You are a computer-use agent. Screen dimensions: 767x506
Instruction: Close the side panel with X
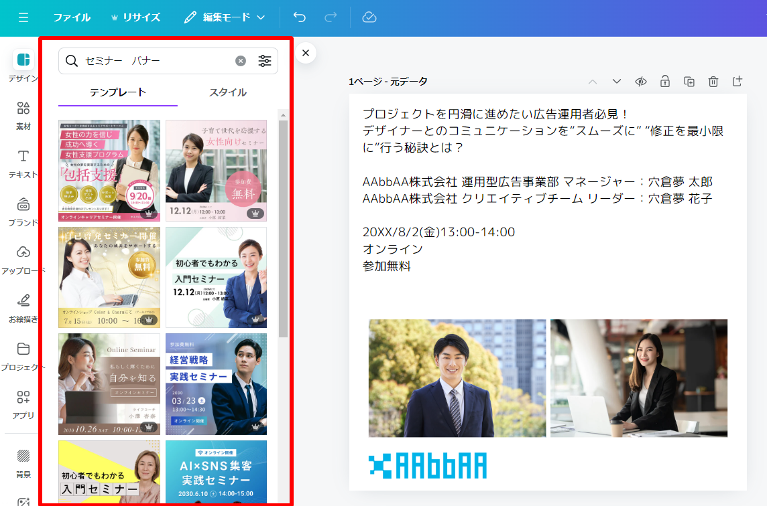306,53
